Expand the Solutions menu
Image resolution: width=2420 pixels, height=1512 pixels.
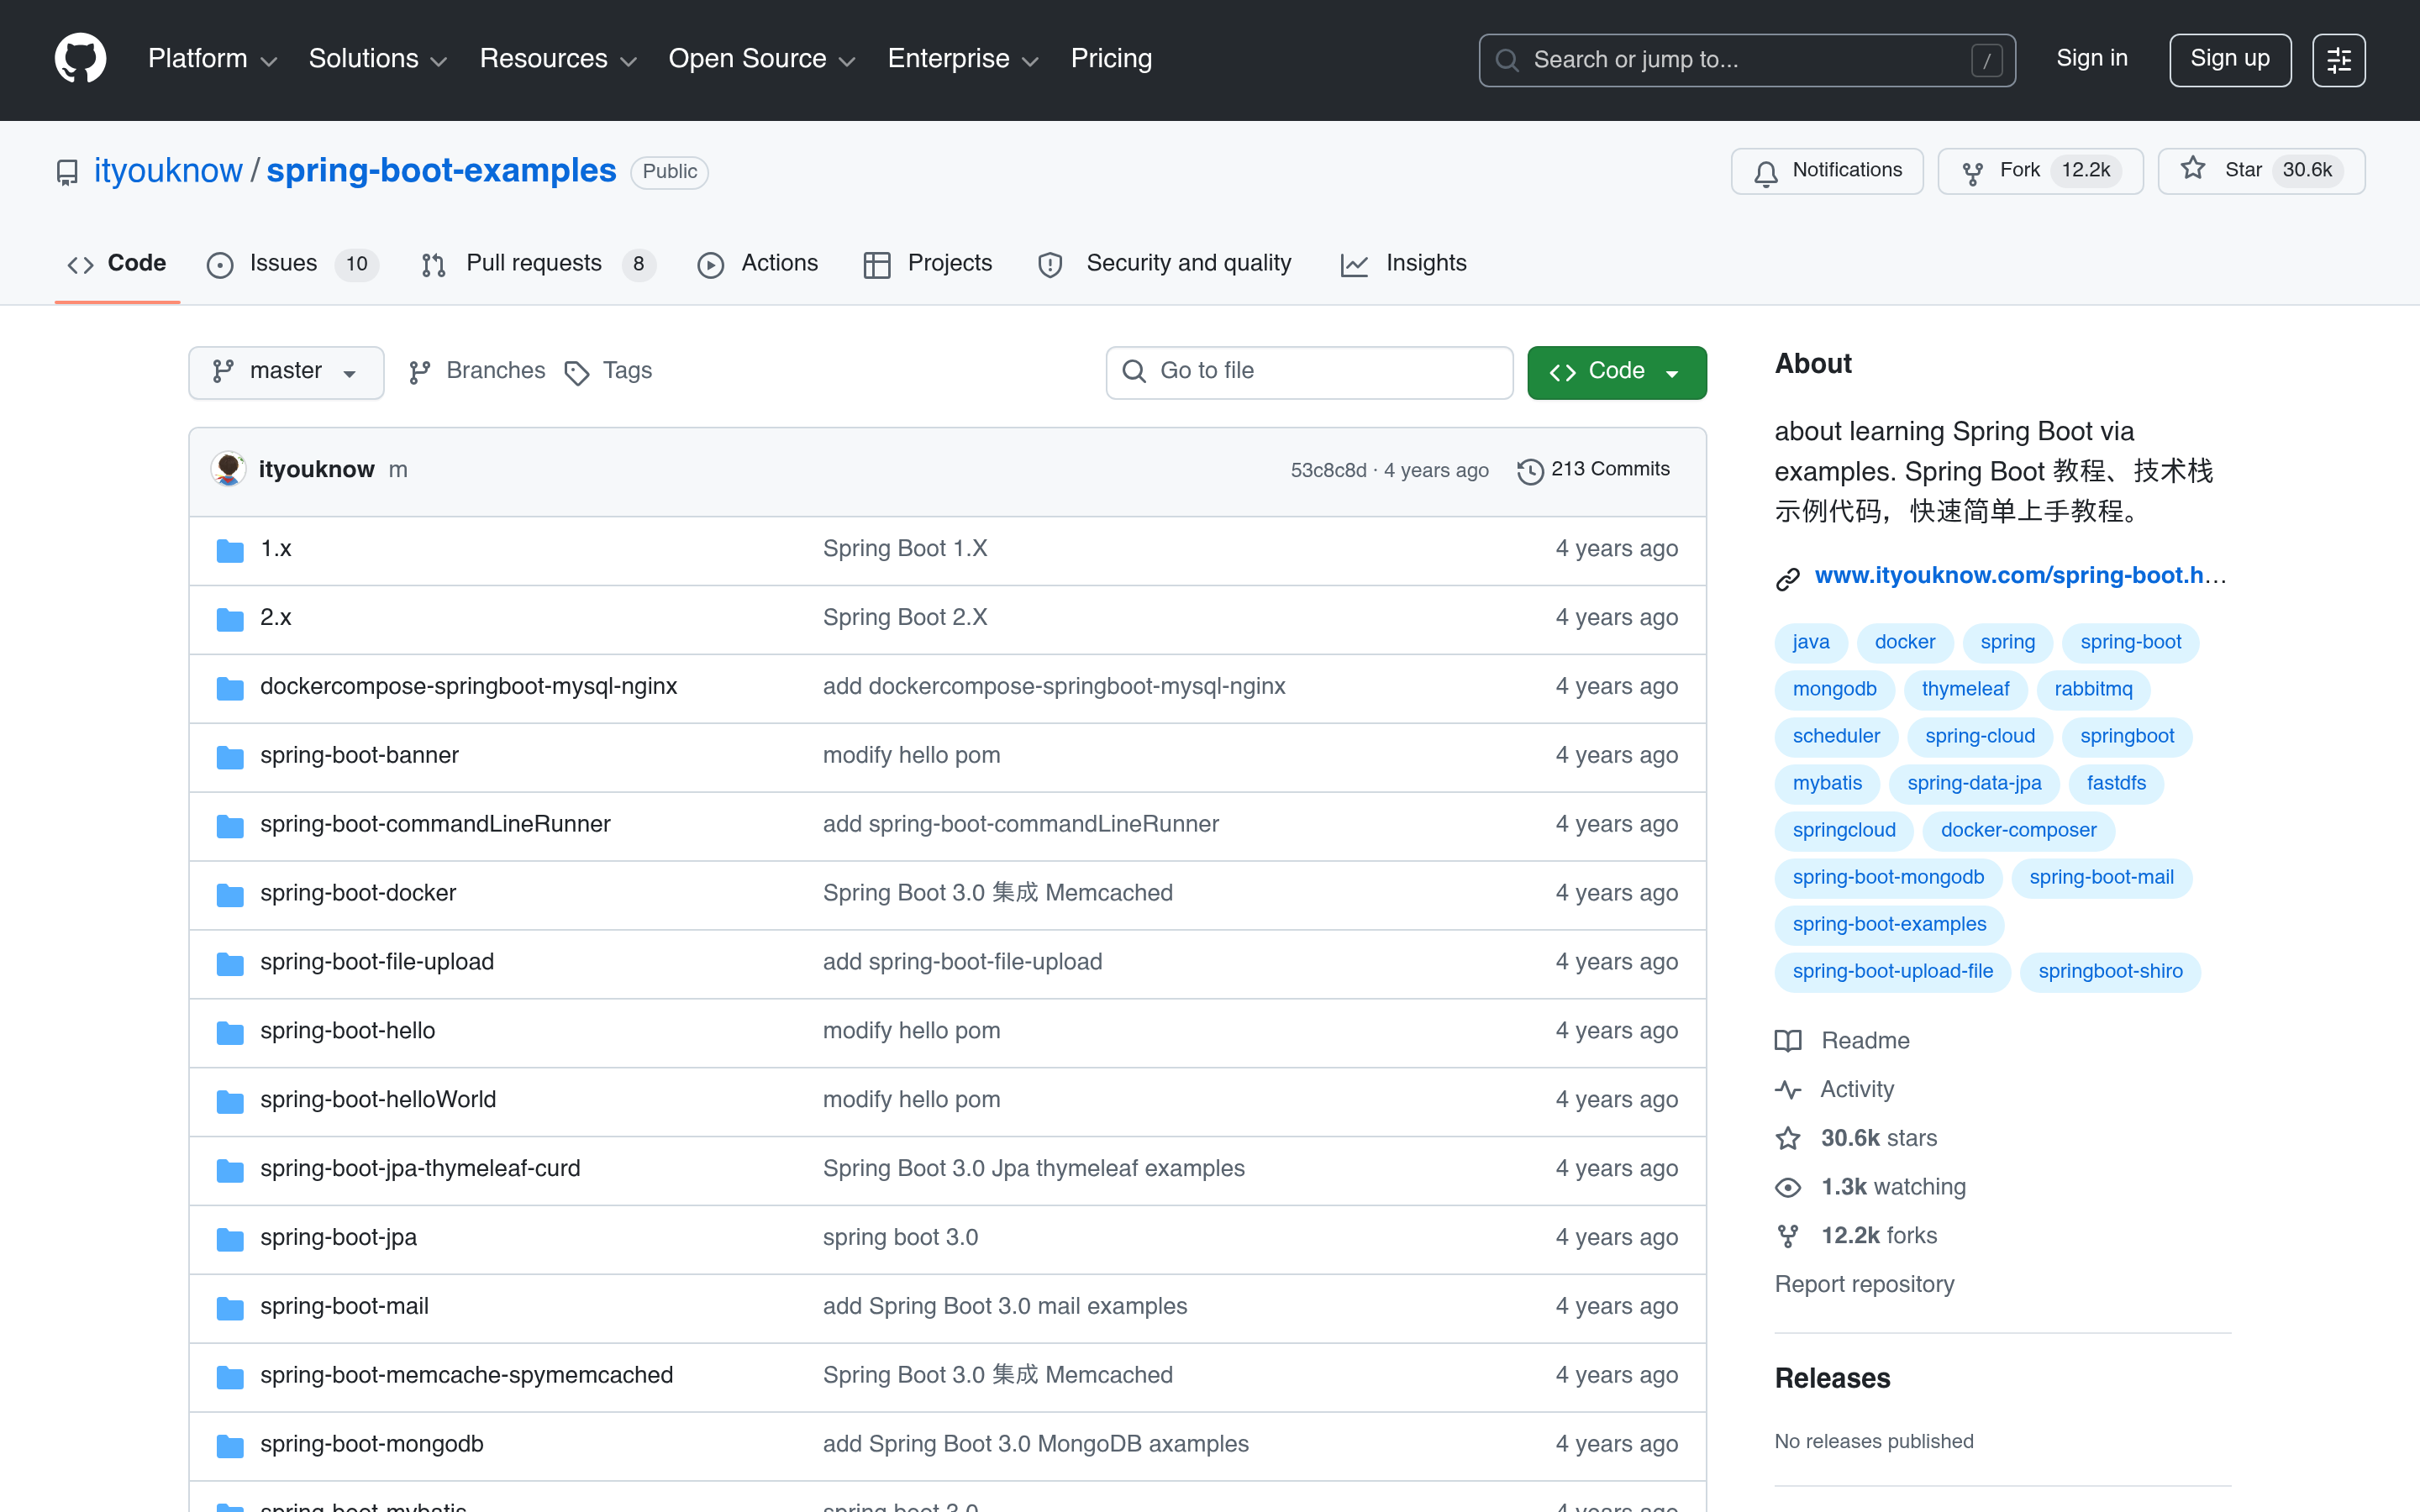point(377,59)
